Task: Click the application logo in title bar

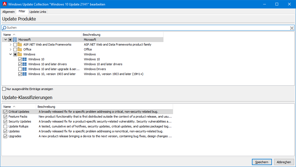Action: 5,4
